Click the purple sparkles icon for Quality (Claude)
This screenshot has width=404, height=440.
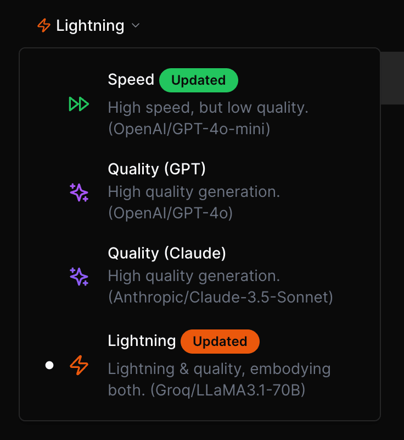click(79, 276)
